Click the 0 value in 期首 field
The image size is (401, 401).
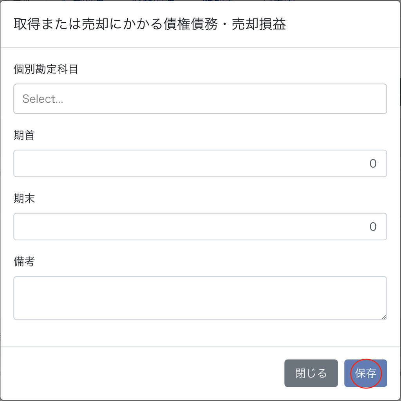pyautogui.click(x=373, y=163)
